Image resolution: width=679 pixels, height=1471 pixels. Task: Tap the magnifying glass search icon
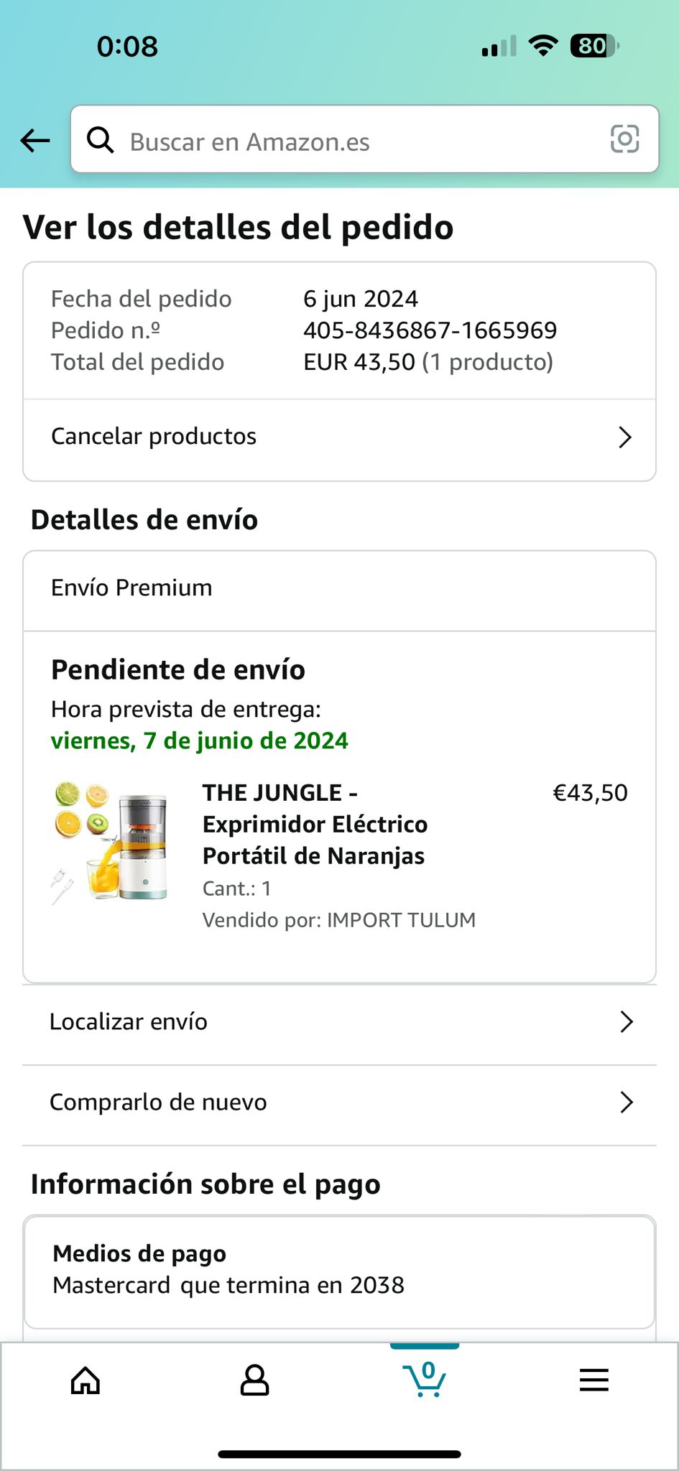tap(100, 140)
